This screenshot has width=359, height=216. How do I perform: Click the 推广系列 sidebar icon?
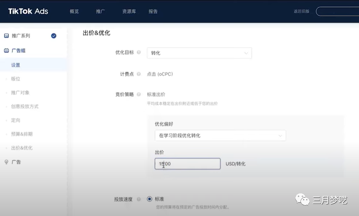6,36
